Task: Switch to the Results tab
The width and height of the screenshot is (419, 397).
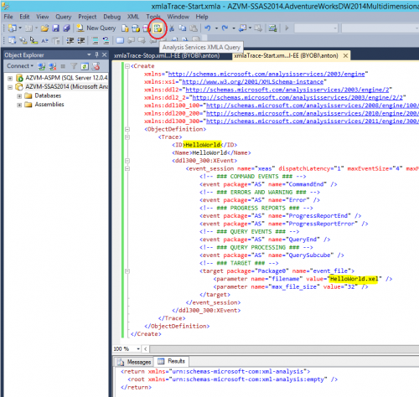Action: point(173,361)
